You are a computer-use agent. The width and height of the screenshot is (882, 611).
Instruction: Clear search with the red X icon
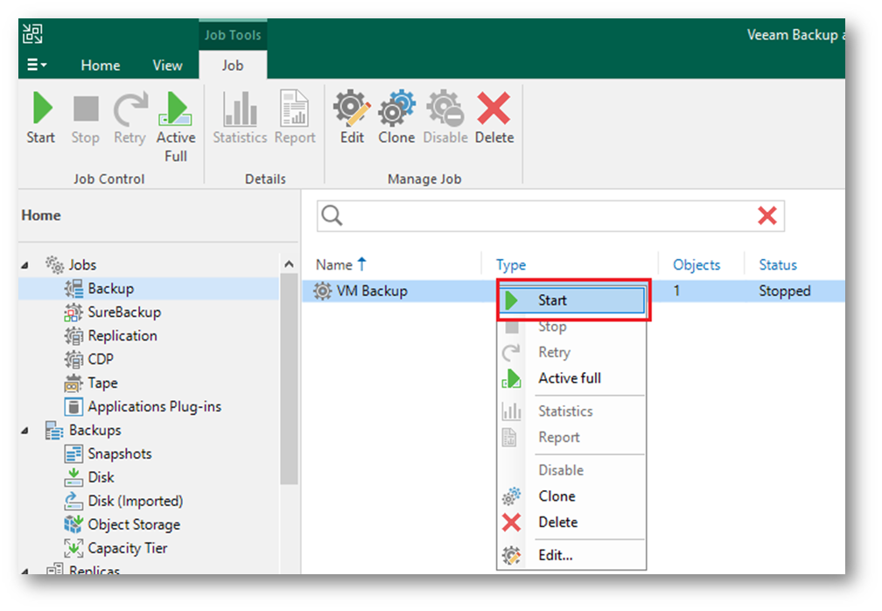click(766, 215)
